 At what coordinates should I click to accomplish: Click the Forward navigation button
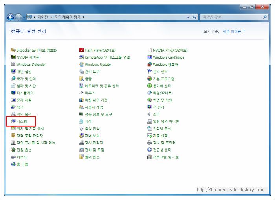[18, 17]
